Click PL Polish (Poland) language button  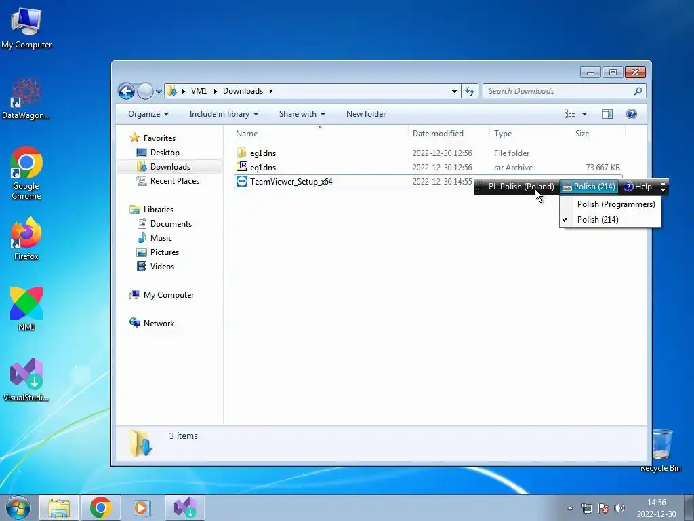point(521,187)
